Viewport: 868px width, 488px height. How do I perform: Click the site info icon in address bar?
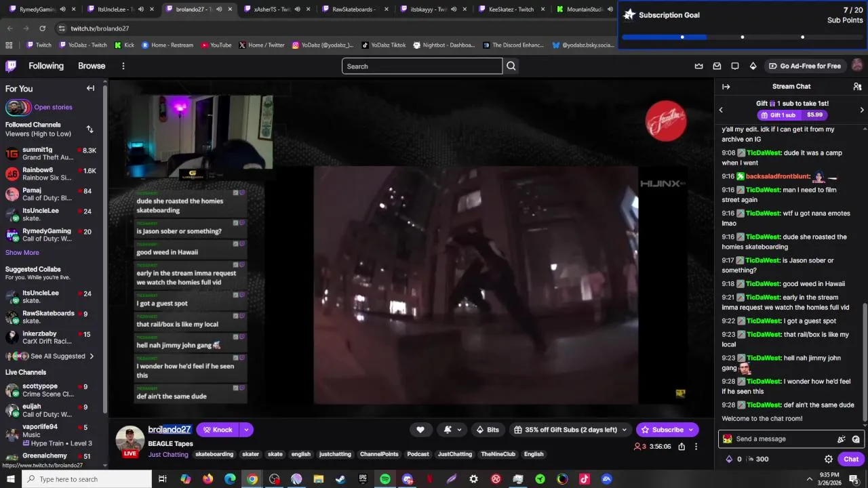[62, 28]
